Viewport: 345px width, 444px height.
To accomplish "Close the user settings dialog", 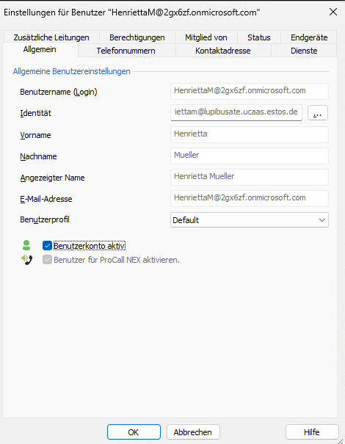I will (x=333, y=12).
